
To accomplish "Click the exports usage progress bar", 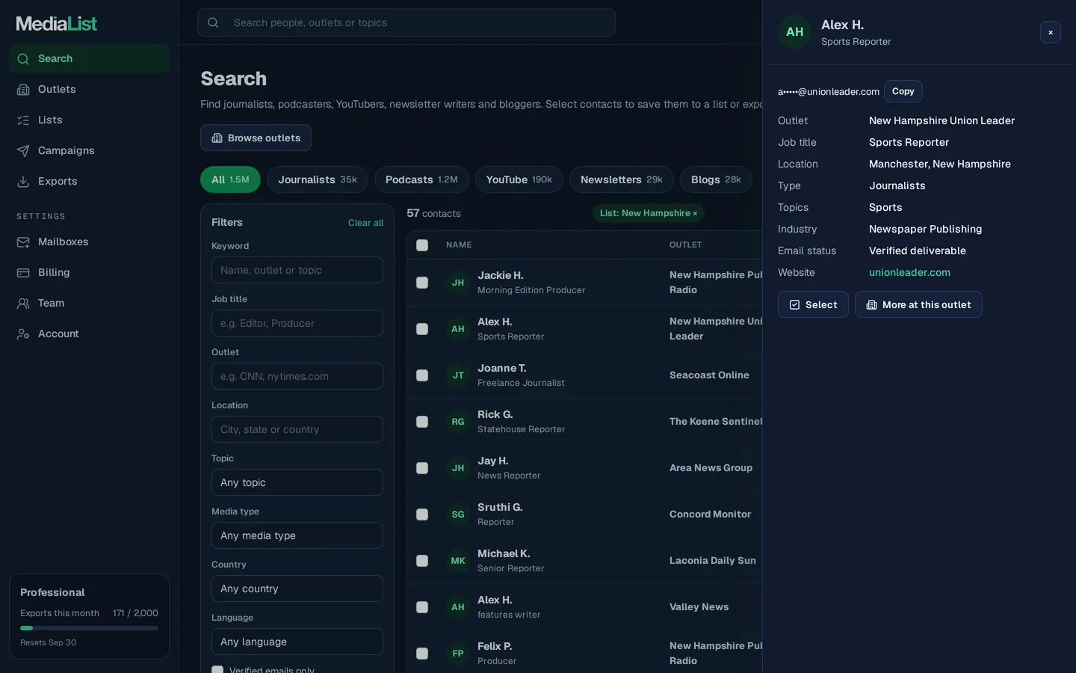I will [x=89, y=628].
